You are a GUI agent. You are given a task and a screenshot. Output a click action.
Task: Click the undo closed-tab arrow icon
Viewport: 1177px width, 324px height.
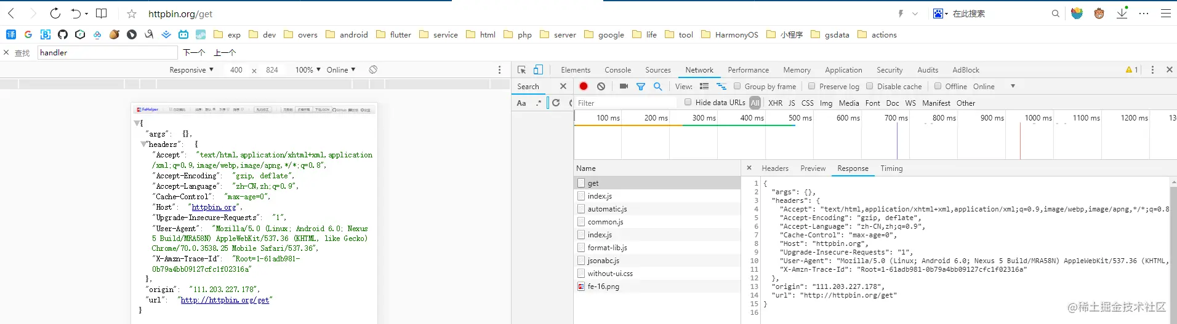(x=76, y=13)
